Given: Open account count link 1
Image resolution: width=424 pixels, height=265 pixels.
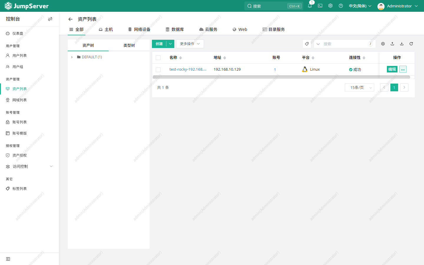Looking at the screenshot, I should tap(275, 70).
